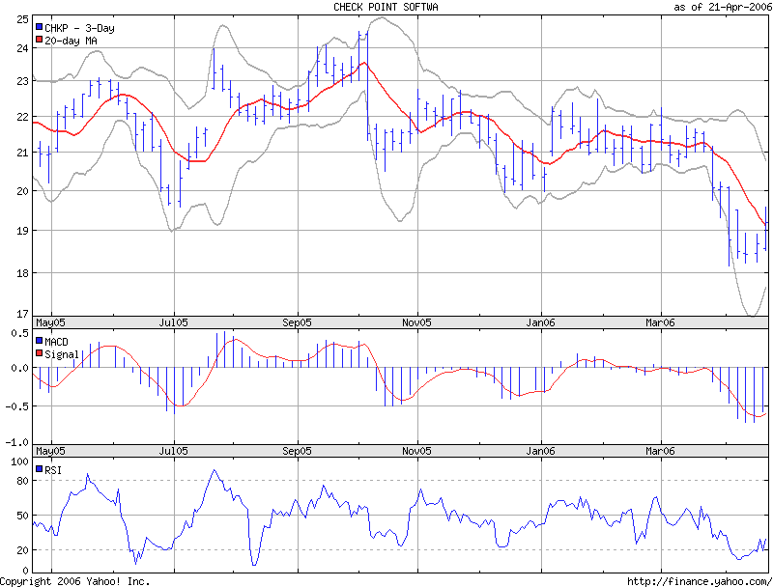Click the price axis value 23

point(22,81)
